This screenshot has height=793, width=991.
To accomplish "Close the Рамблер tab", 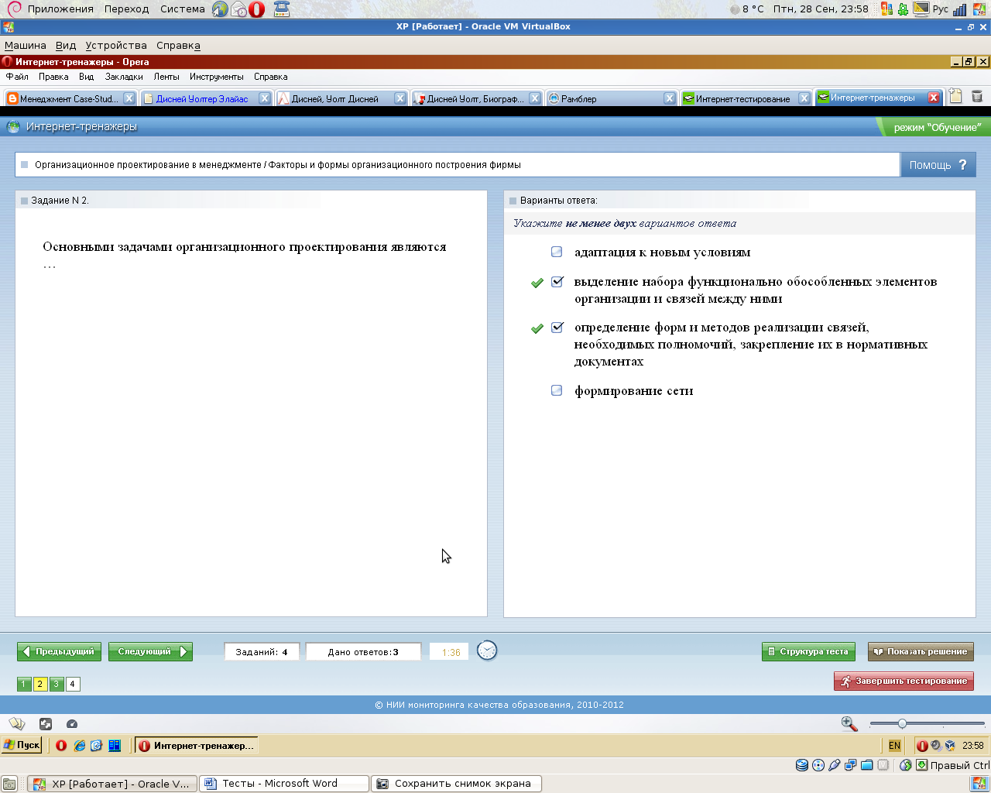I will click(x=670, y=98).
